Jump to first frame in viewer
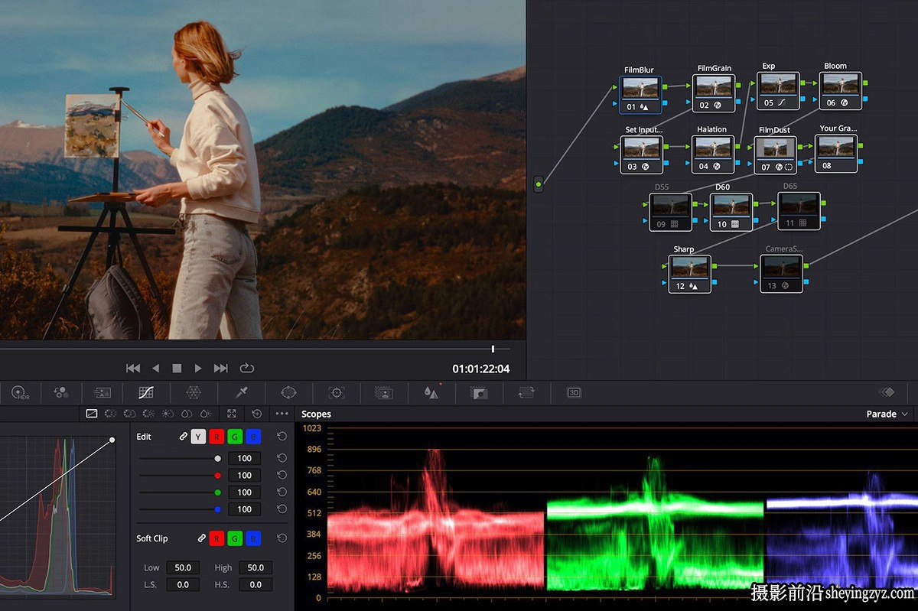This screenshot has height=611, width=918. click(133, 369)
